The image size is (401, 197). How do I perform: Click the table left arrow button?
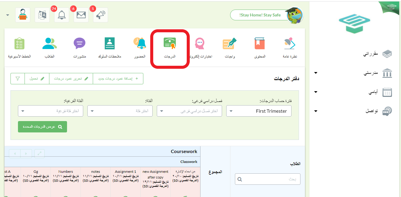(15, 153)
